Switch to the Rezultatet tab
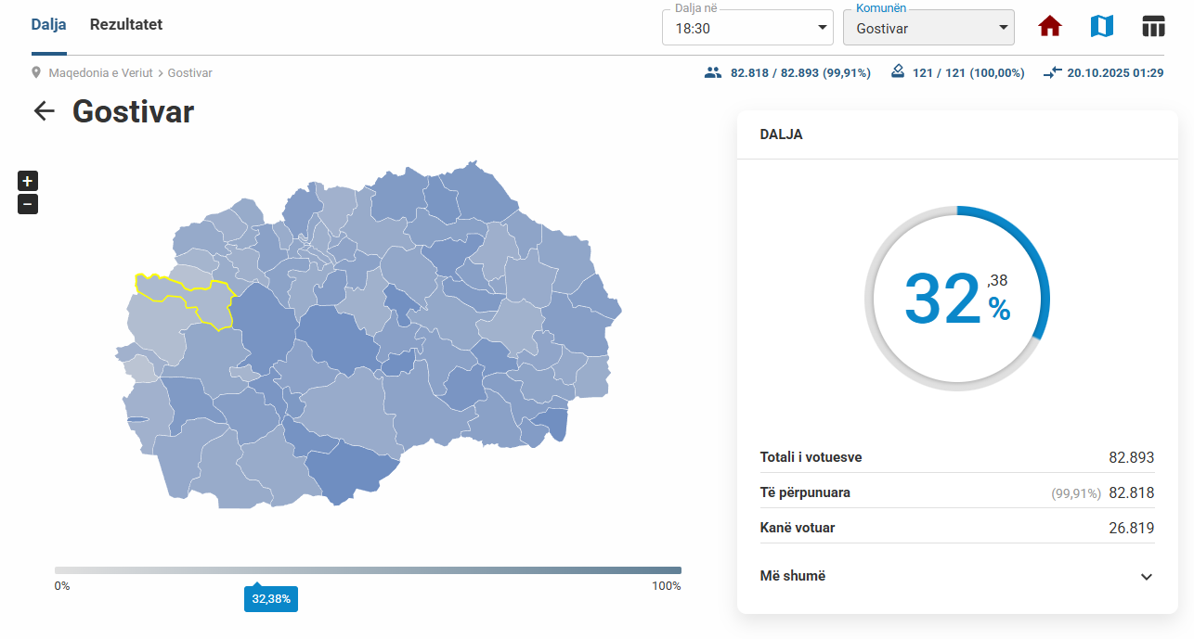Screen dimensions: 1194x639 pos(126,24)
